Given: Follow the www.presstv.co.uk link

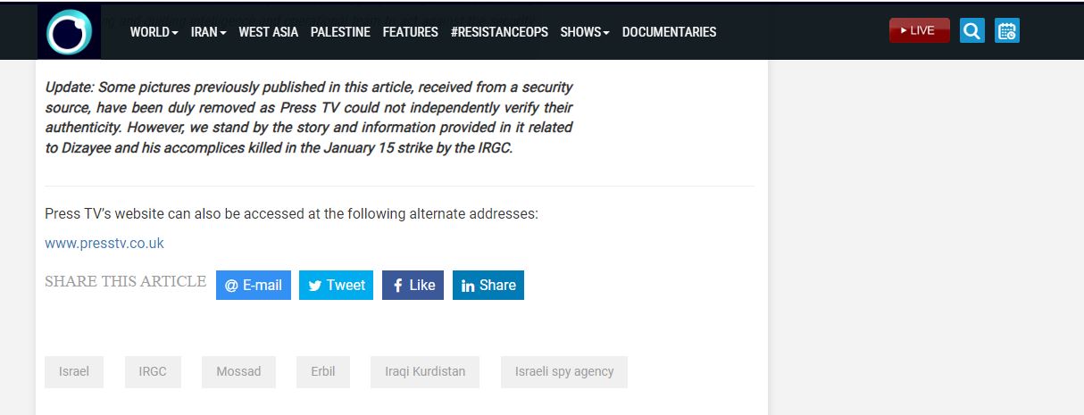Looking at the screenshot, I should (104, 243).
